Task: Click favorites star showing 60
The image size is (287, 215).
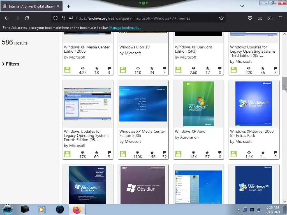Action: click(x=96, y=153)
